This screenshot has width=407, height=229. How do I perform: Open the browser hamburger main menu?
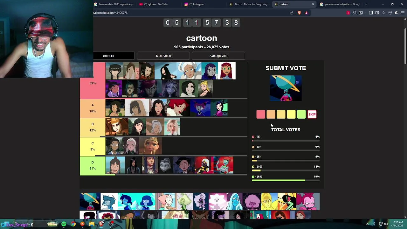coord(403,13)
